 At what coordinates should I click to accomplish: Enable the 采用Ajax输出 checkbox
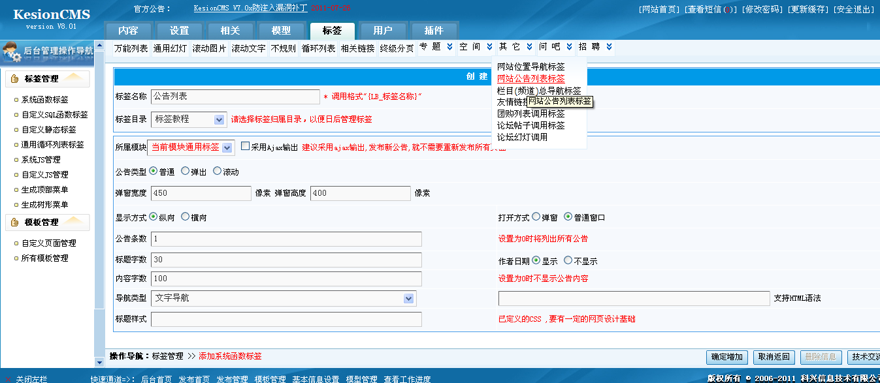coord(246,146)
